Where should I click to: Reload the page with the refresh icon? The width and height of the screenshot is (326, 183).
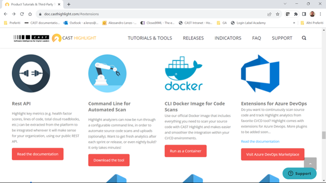click(x=22, y=14)
